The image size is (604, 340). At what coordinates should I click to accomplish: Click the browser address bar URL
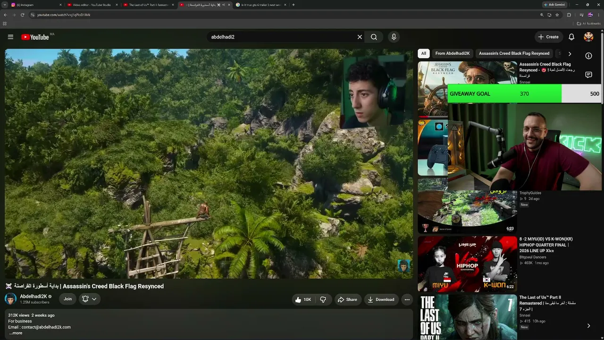64,15
